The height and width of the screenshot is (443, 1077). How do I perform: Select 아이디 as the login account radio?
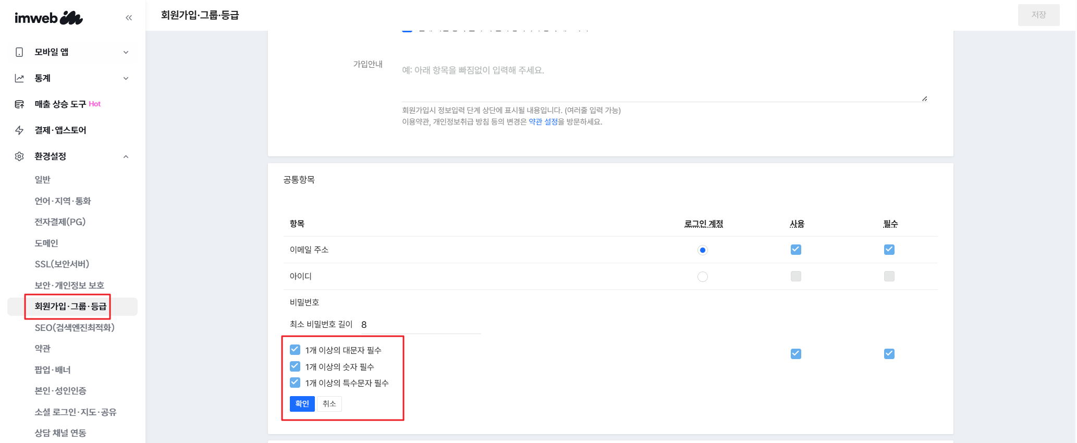(702, 276)
